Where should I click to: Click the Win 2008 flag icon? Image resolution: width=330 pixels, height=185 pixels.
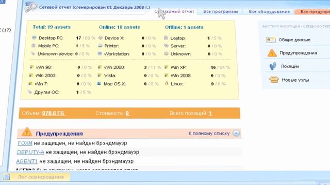(x=166, y=75)
